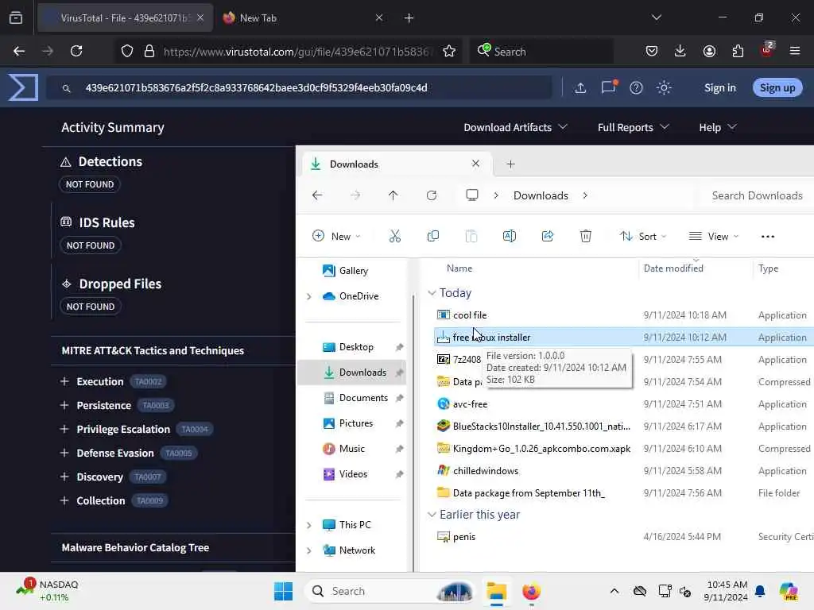Add a new tab in File Explorer
This screenshot has width=814, height=610.
[x=511, y=164]
